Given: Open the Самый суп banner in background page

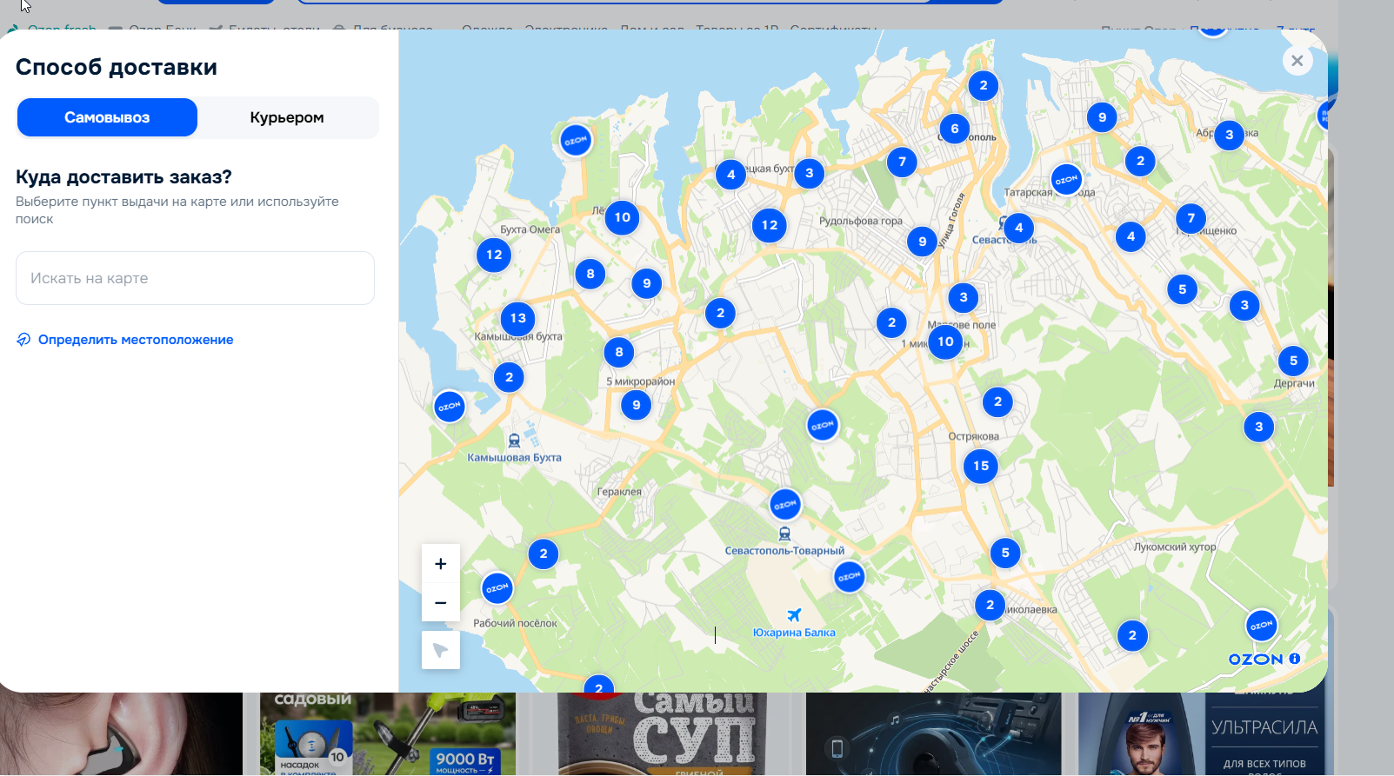Looking at the screenshot, I should click(662, 734).
